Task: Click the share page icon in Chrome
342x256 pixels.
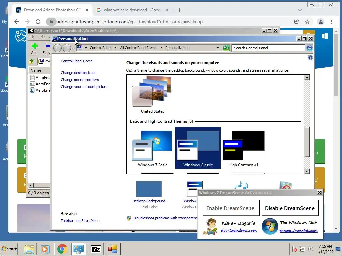Action: (x=297, y=22)
